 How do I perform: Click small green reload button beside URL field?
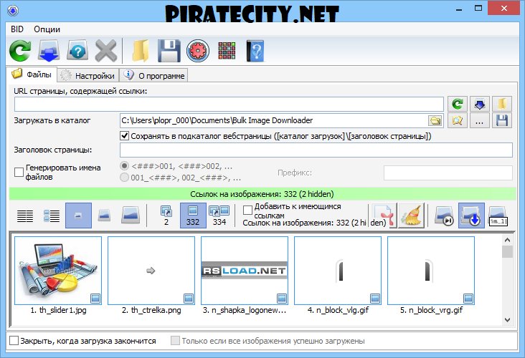point(458,104)
